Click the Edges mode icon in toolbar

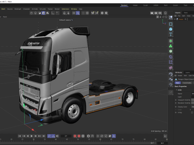point(36,13)
